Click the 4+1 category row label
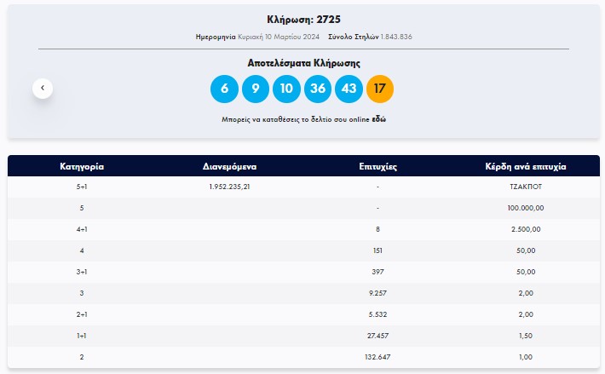The width and height of the screenshot is (605, 374). click(x=82, y=229)
